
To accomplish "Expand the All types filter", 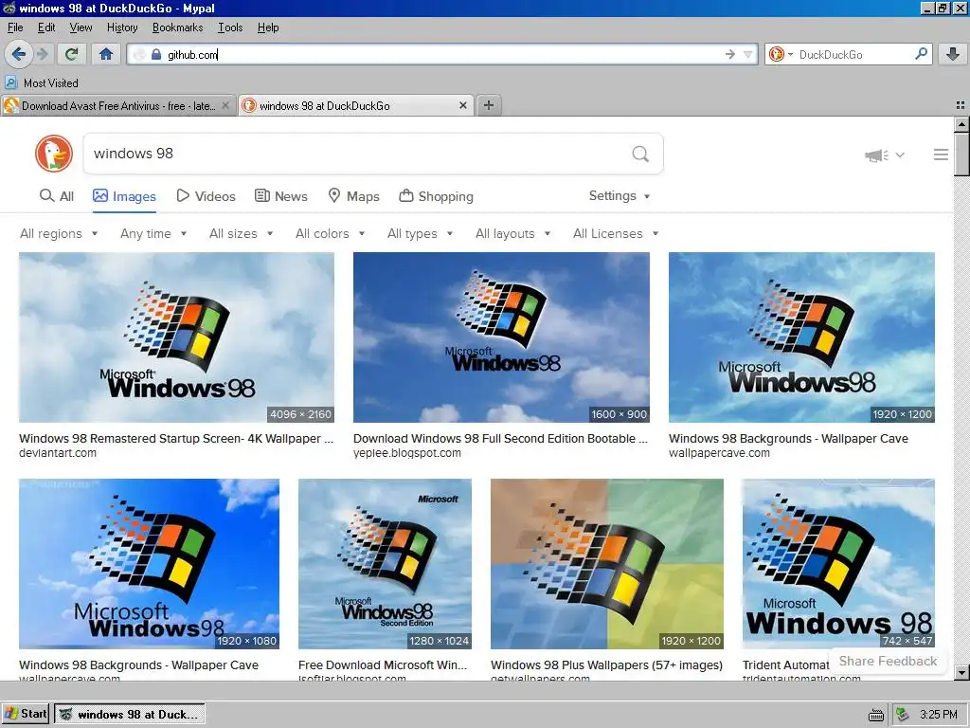I will 420,233.
